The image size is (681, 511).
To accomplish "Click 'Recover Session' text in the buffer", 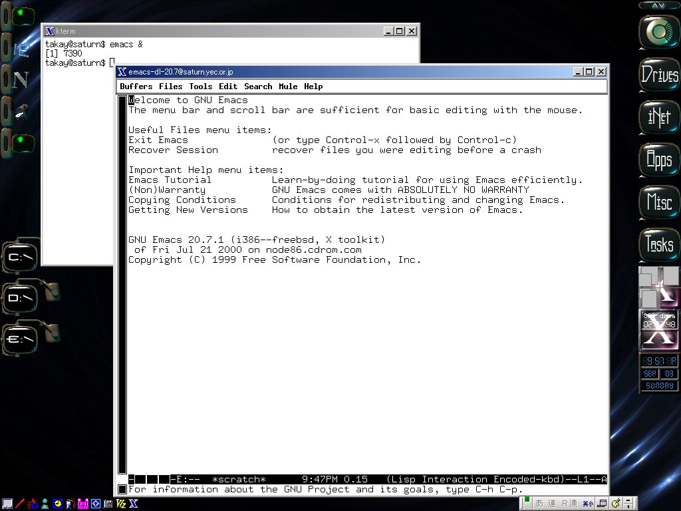I will pos(174,150).
